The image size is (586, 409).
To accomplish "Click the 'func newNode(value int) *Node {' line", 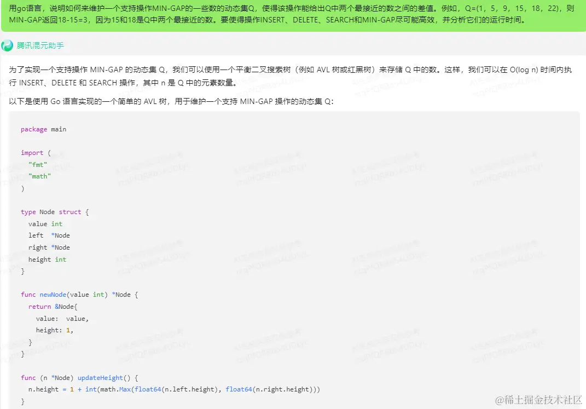I will [x=79, y=295].
